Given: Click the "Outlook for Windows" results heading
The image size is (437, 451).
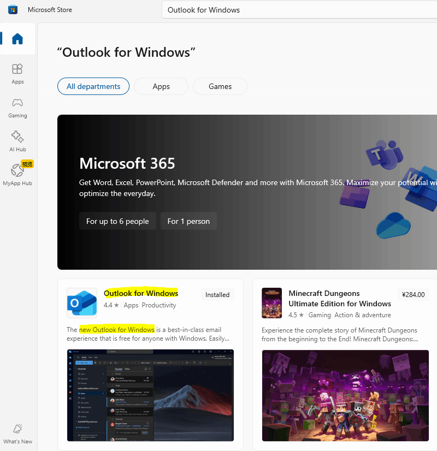Looking at the screenshot, I should 126,52.
